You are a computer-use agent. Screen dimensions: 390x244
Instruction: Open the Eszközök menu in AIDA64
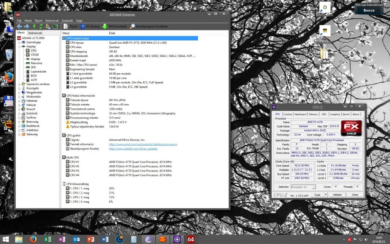click(x=67, y=21)
